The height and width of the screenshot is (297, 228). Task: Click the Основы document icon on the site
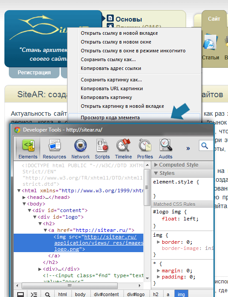point(110,18)
